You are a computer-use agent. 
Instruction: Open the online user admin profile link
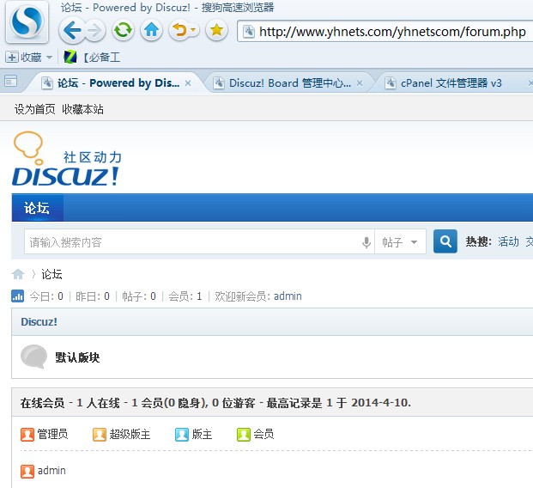51,471
